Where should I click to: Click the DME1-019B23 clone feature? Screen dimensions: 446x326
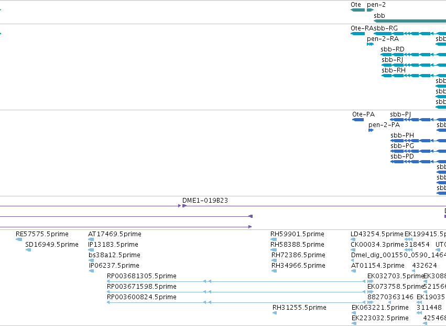[314, 206]
